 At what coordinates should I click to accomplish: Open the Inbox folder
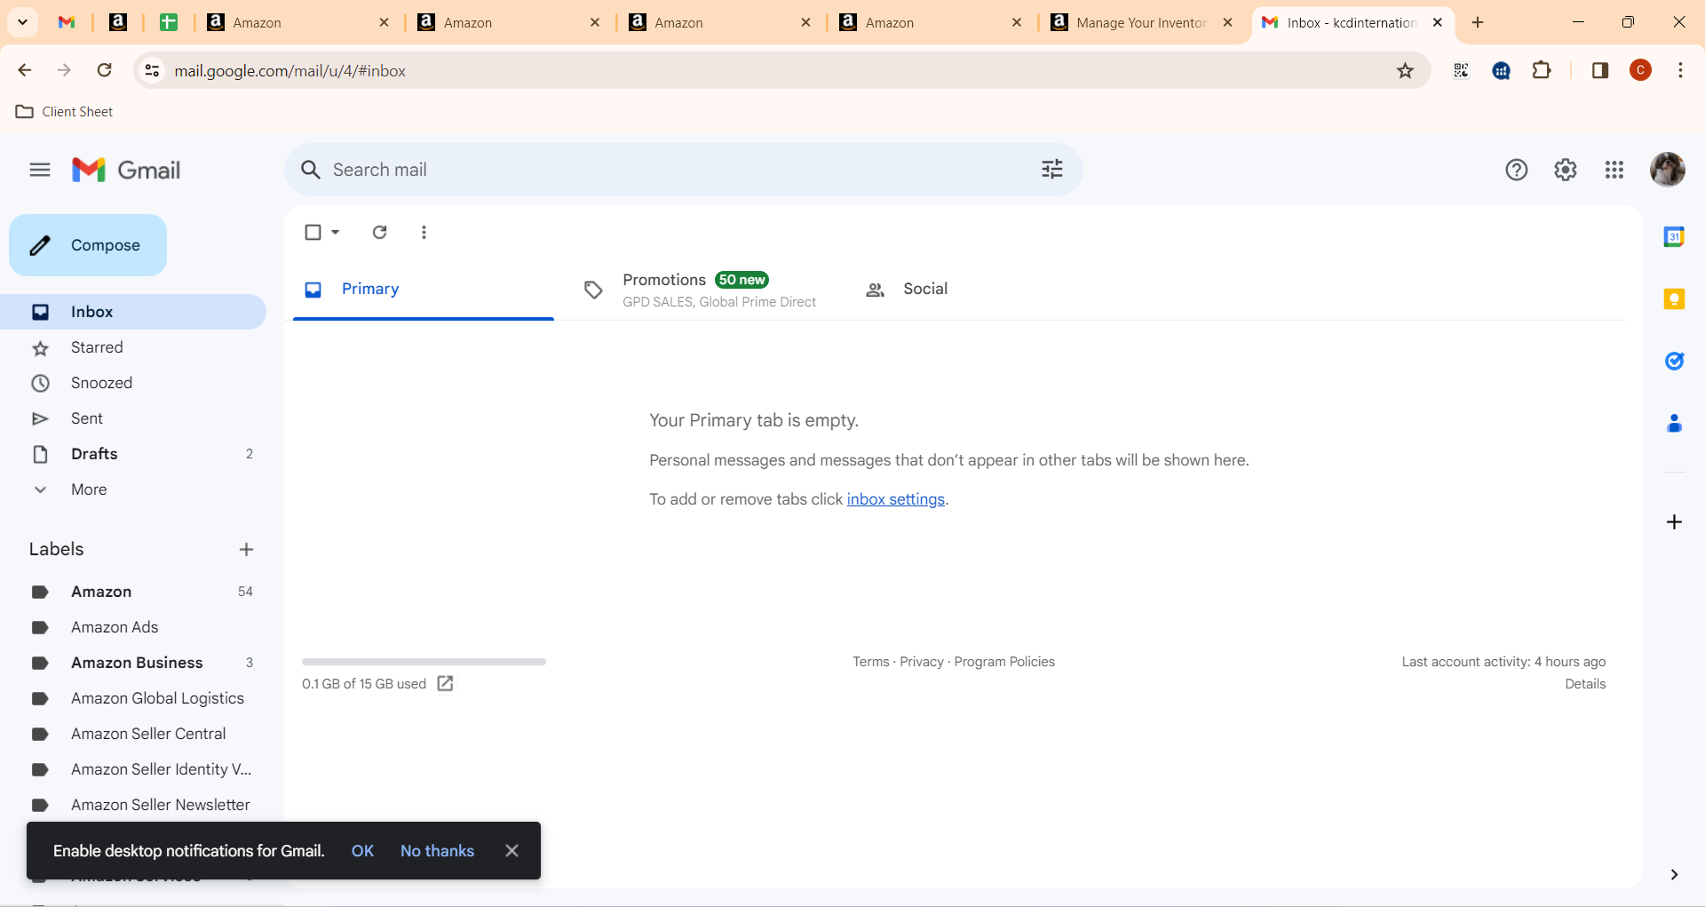tap(133, 312)
